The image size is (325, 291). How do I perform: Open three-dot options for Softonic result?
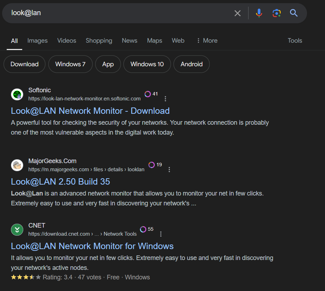click(165, 99)
